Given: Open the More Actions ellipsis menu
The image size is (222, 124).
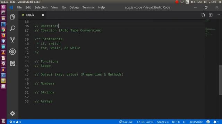Looking at the screenshot, I should tap(218, 15).
